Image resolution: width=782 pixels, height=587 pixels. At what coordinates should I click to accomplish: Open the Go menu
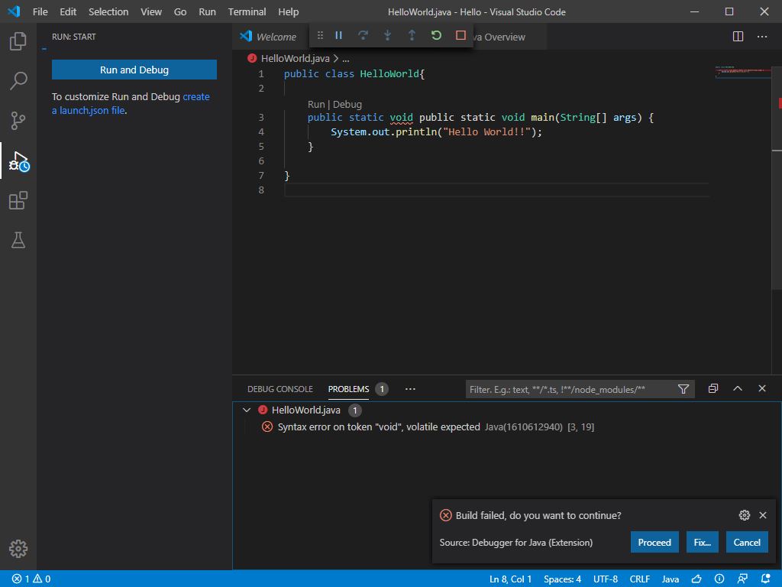(x=180, y=11)
